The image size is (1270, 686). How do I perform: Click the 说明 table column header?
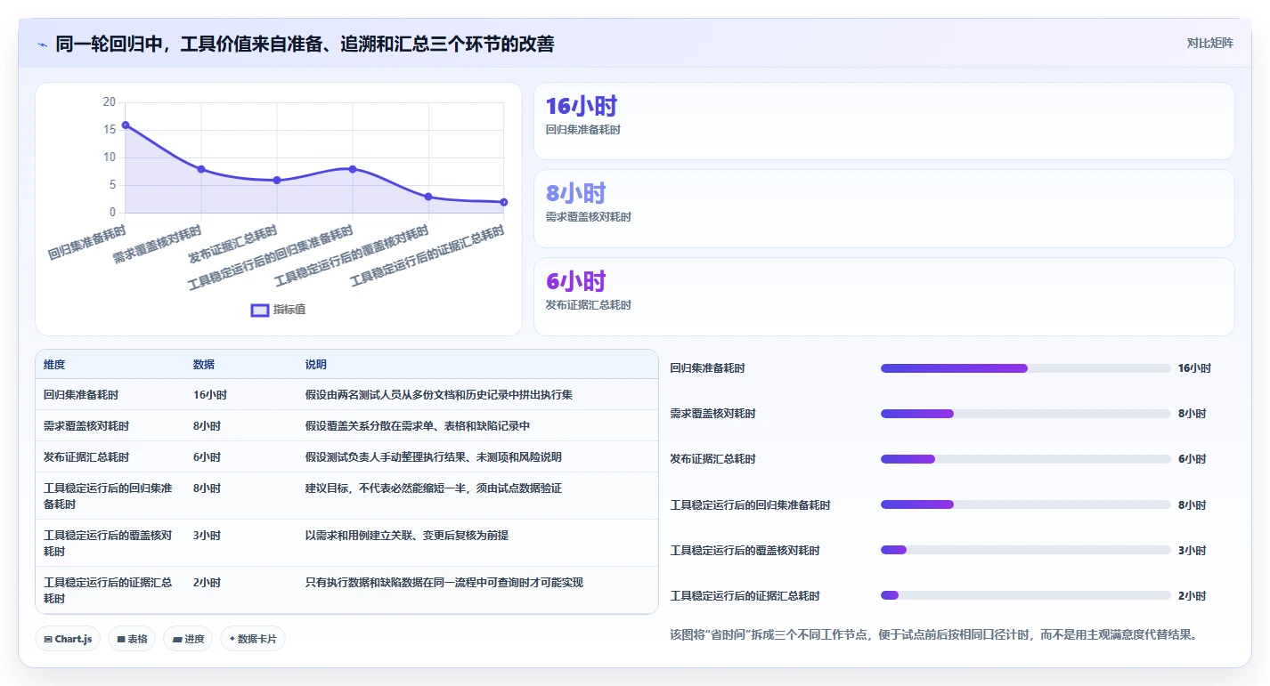click(316, 365)
